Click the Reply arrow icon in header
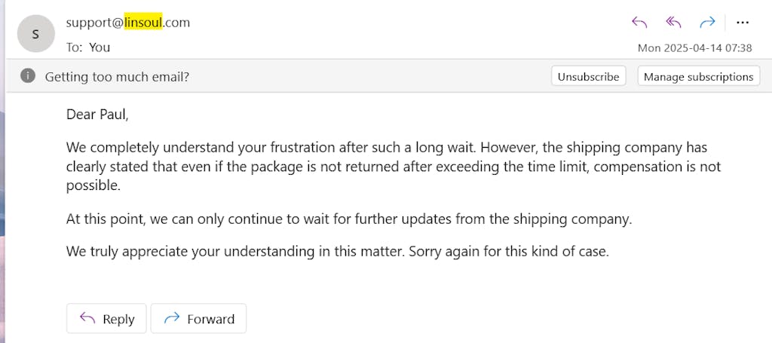The image size is (772, 343). (639, 22)
